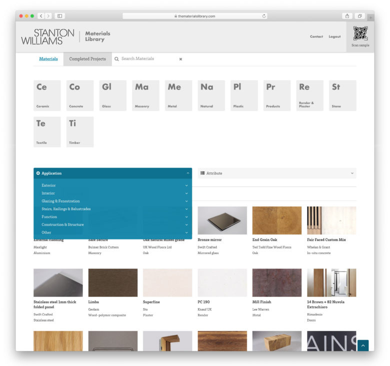This screenshot has height=366, width=390.
Task: Open the Scan sample QR code icon
Action: coord(360,33)
